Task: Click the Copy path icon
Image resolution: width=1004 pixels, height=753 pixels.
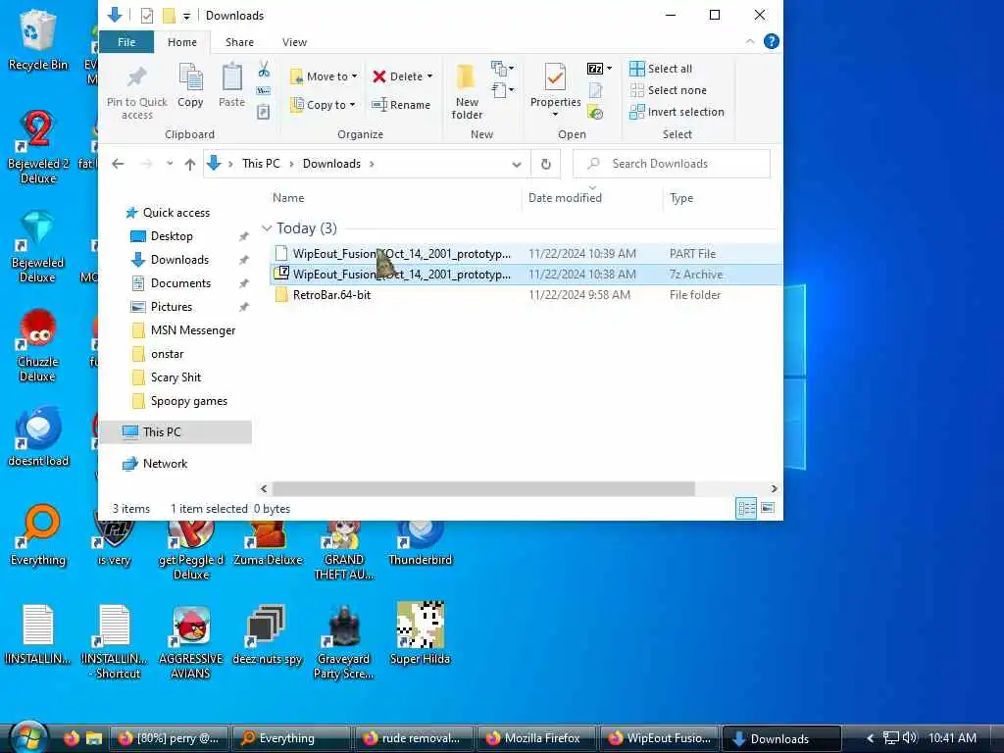Action: 263,91
